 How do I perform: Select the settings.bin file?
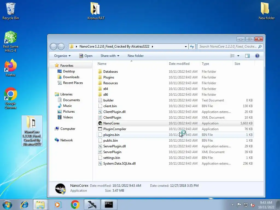tap(175, 158)
